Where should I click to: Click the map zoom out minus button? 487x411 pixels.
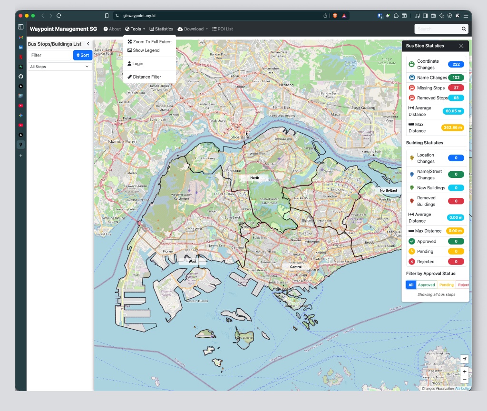coord(465,380)
